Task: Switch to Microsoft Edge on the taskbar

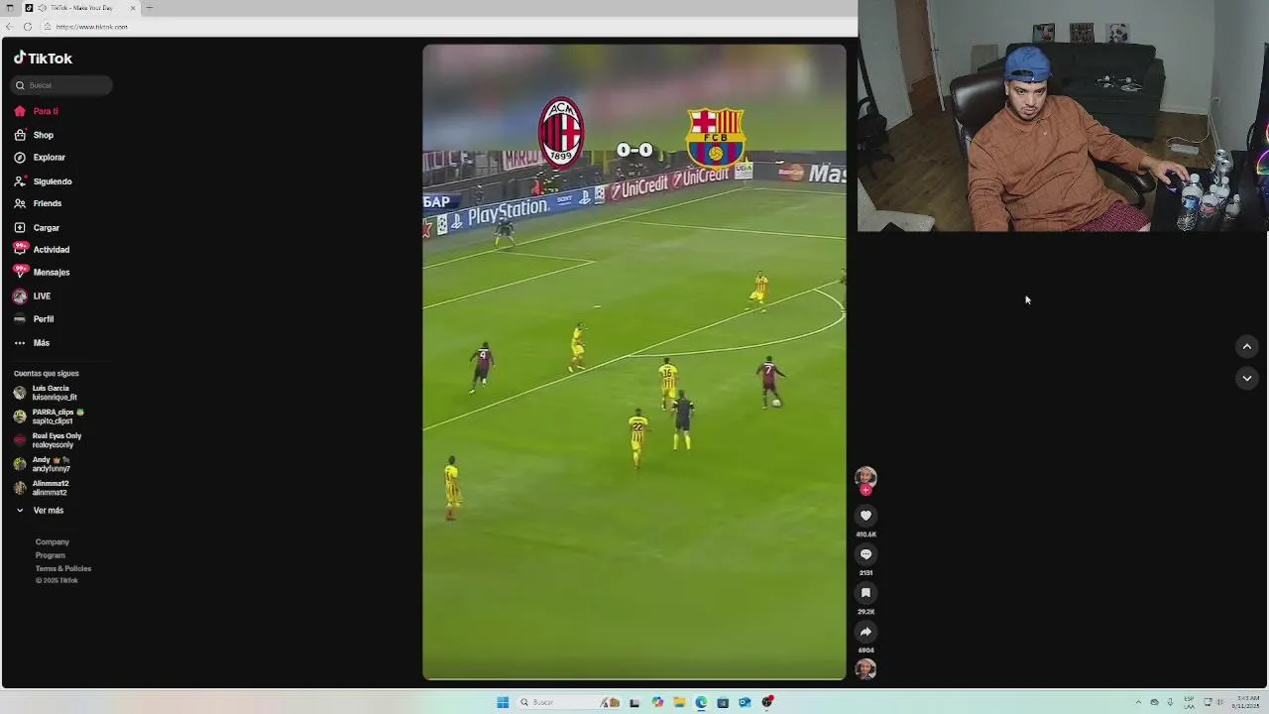Action: click(x=701, y=702)
